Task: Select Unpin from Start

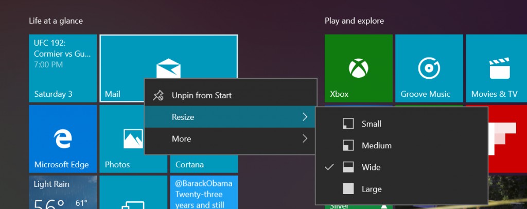Action: [231, 95]
